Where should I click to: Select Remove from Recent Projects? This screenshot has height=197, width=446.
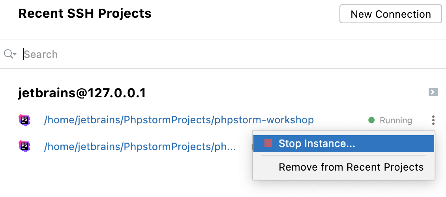point(351,167)
